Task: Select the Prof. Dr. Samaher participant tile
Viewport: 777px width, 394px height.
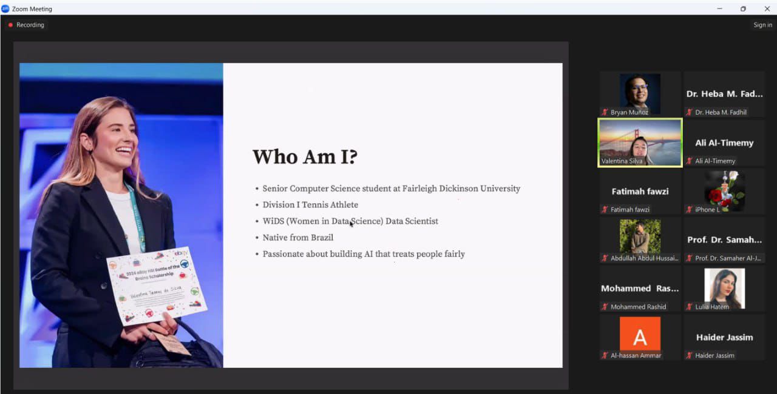Action: [x=724, y=239]
